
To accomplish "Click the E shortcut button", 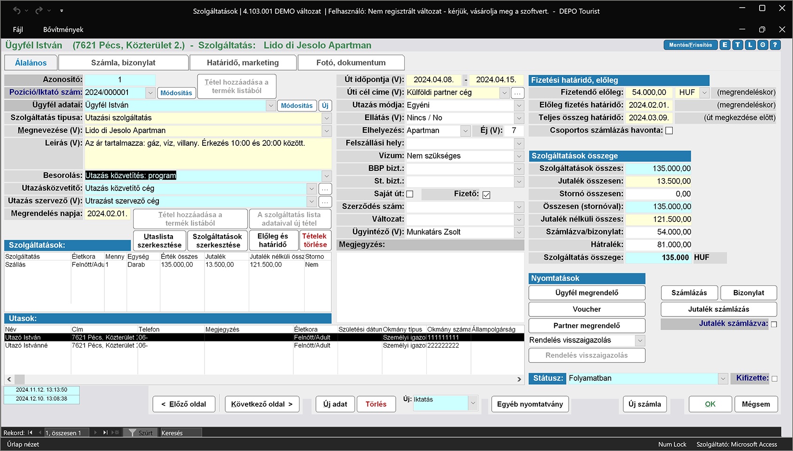I will [x=725, y=45].
